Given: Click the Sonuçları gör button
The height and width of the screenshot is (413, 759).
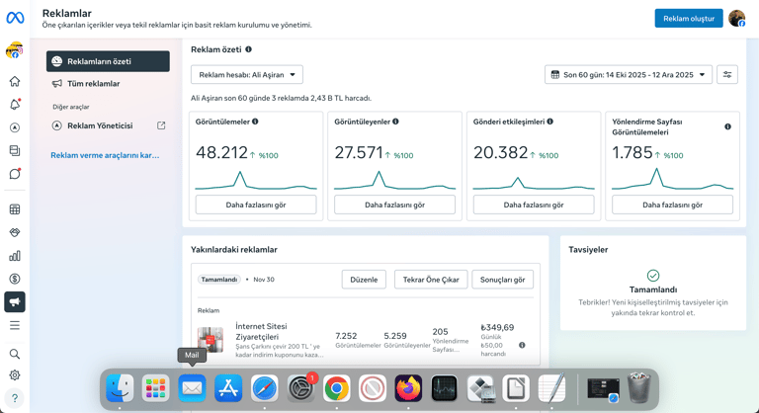Looking at the screenshot, I should (502, 280).
